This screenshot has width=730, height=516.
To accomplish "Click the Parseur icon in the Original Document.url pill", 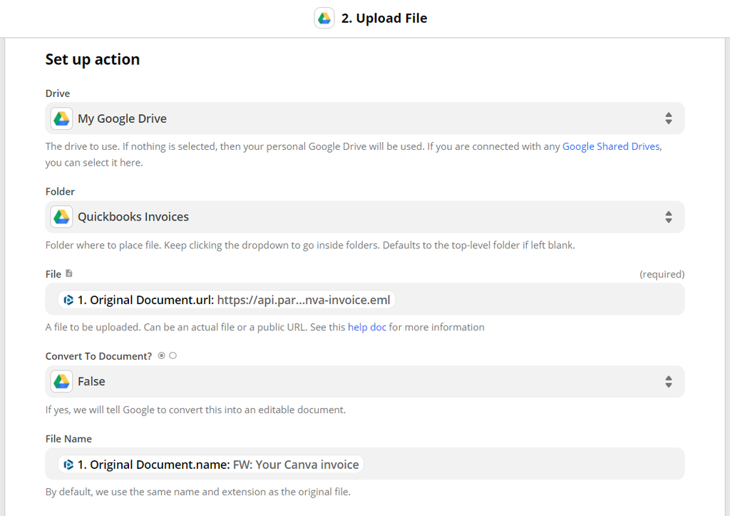I will 68,300.
